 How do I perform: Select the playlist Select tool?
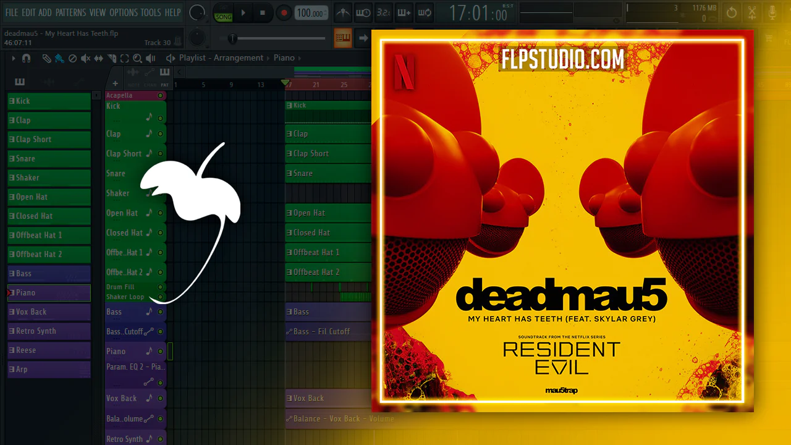coord(124,58)
